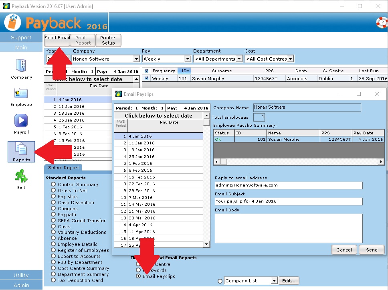The height and width of the screenshot is (290, 388).
Task: Select the Control Summary report radio button
Action: [53, 185]
